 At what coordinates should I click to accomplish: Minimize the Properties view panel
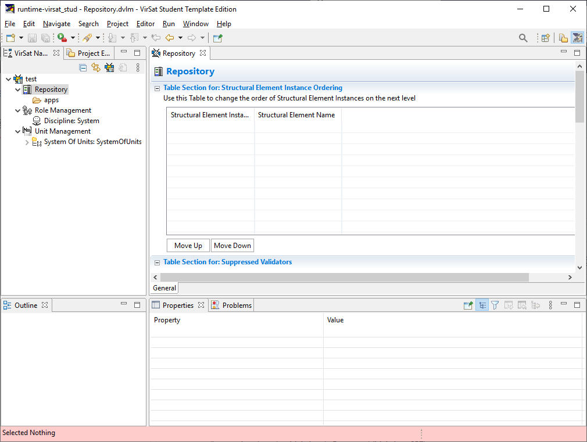click(564, 304)
